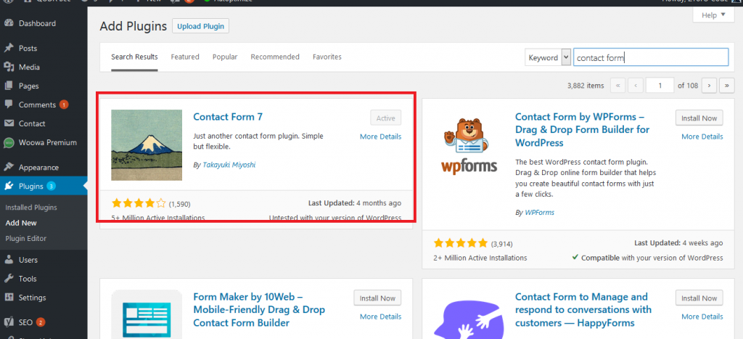
Task: Open More Details for Form Maker
Action: tap(380, 316)
